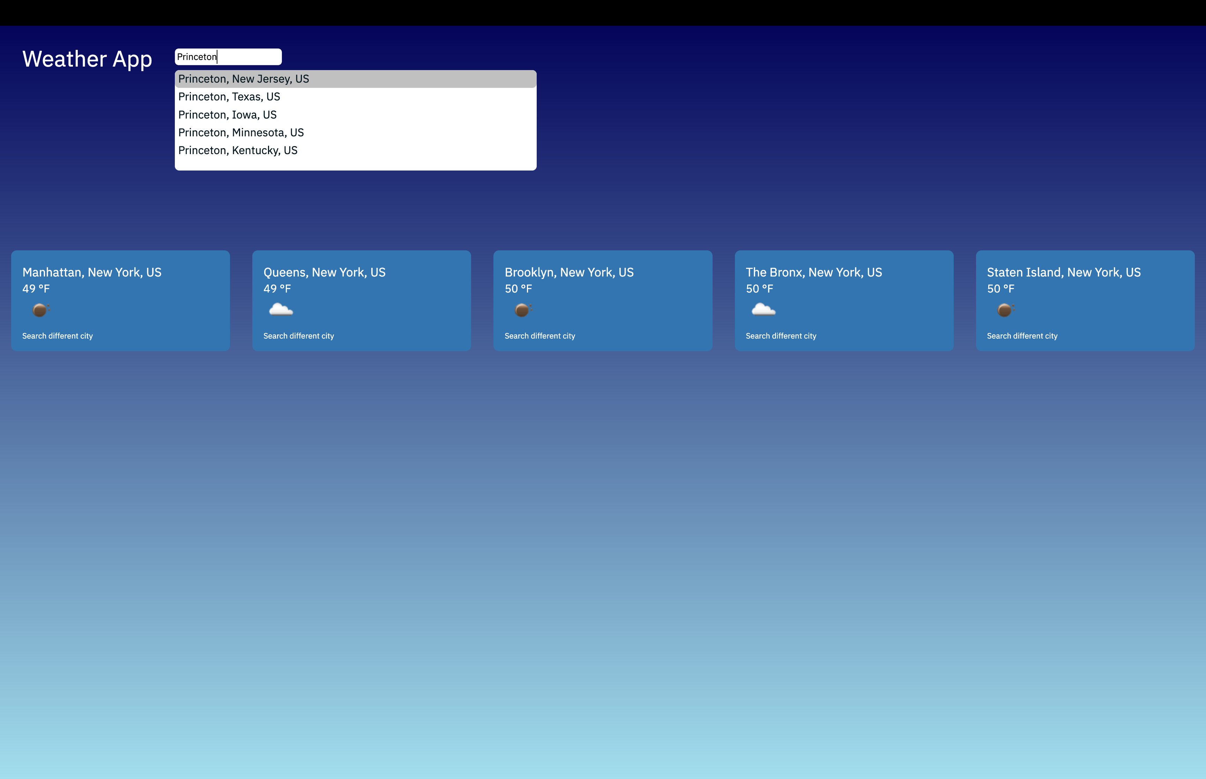Choose Princeton, Kentucky, US suggestion
The height and width of the screenshot is (779, 1206).
click(237, 150)
